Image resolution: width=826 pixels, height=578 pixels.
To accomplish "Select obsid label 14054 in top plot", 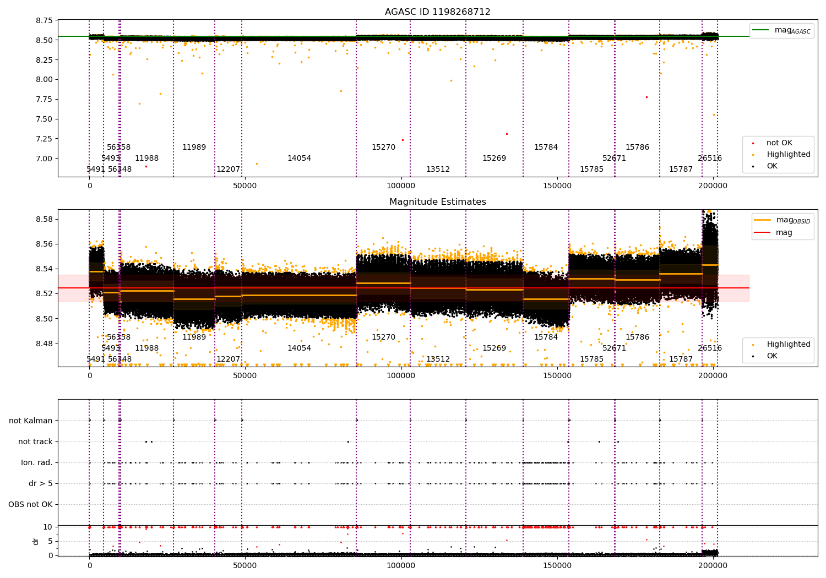I will [300, 159].
